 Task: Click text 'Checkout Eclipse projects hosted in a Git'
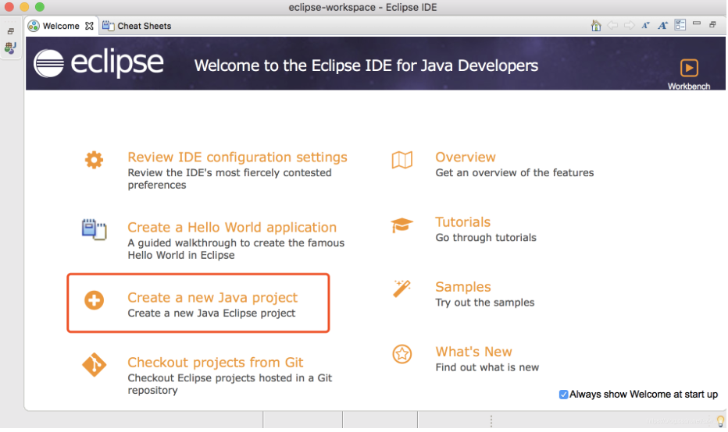point(230,377)
